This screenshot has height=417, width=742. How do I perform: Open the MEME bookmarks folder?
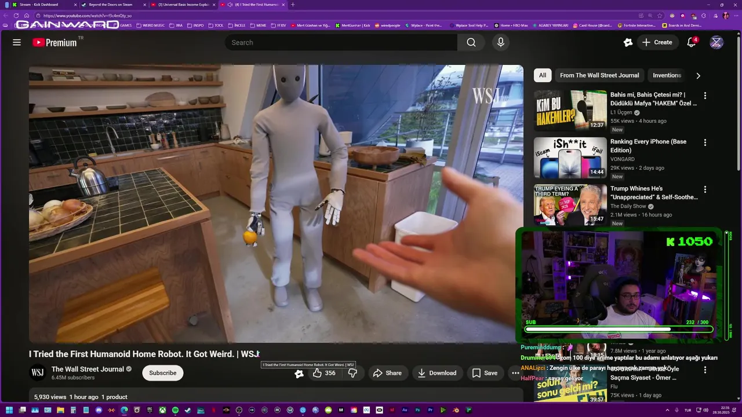coord(258,25)
